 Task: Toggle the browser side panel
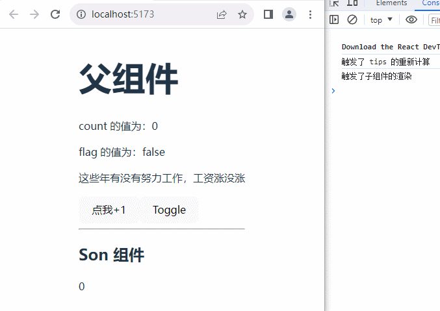click(x=268, y=14)
